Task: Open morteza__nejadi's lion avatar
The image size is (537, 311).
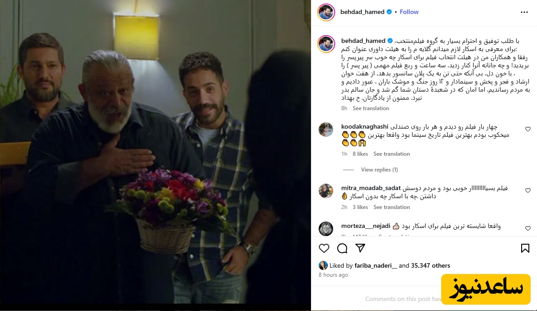Action: pos(326,229)
